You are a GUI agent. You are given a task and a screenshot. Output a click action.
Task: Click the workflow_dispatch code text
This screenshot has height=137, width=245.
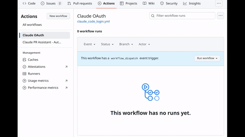[124, 58]
